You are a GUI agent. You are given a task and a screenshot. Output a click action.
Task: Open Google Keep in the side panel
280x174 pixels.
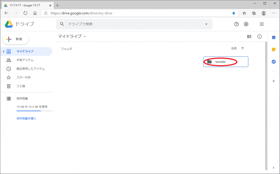(273, 50)
